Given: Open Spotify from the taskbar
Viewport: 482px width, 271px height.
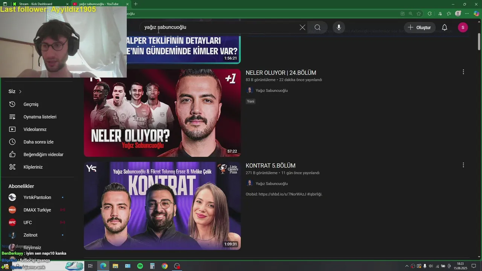Looking at the screenshot, I should 140,266.
